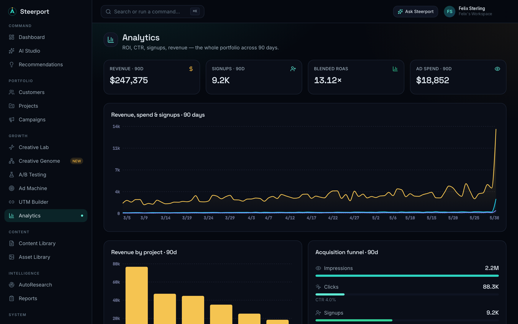This screenshot has width=518, height=324.
Task: Click the Content Library document icon
Action: (12, 243)
